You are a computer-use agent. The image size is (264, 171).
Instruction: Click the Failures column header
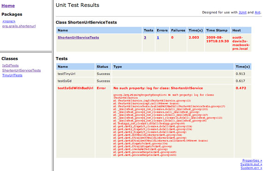click(x=178, y=30)
